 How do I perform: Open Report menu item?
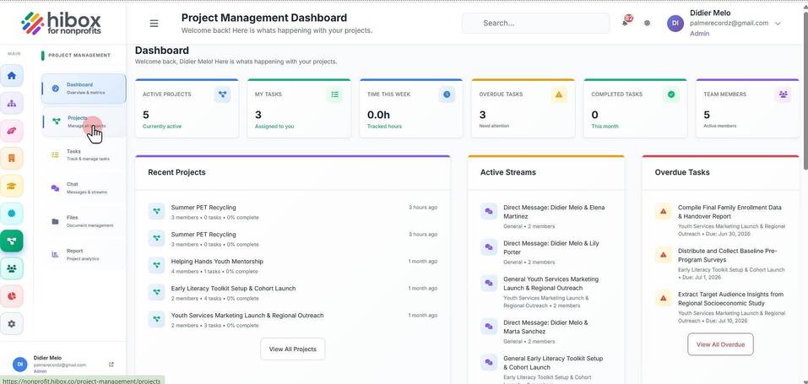pyautogui.click(x=84, y=254)
